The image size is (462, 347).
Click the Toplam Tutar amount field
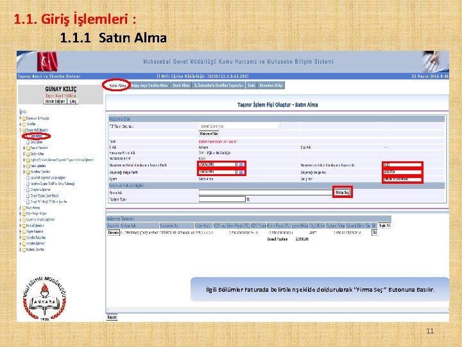[x=222, y=199]
